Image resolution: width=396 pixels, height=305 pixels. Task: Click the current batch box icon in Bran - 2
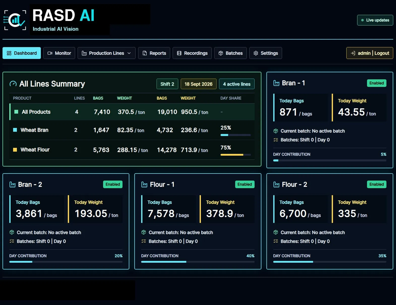[12, 232]
